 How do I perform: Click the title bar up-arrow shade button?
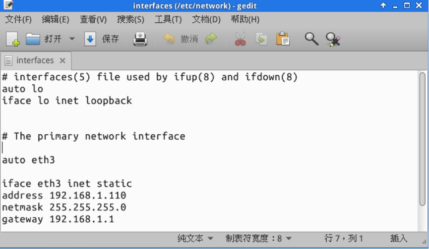(383, 5)
